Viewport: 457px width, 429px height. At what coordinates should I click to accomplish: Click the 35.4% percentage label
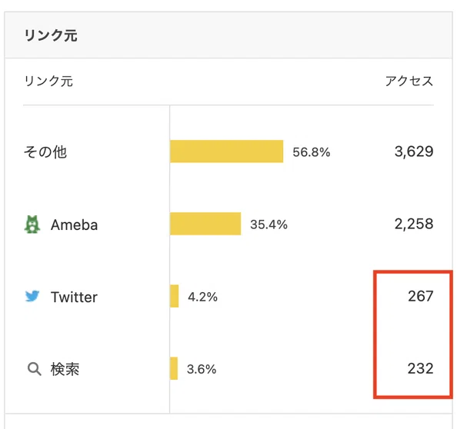click(x=269, y=224)
